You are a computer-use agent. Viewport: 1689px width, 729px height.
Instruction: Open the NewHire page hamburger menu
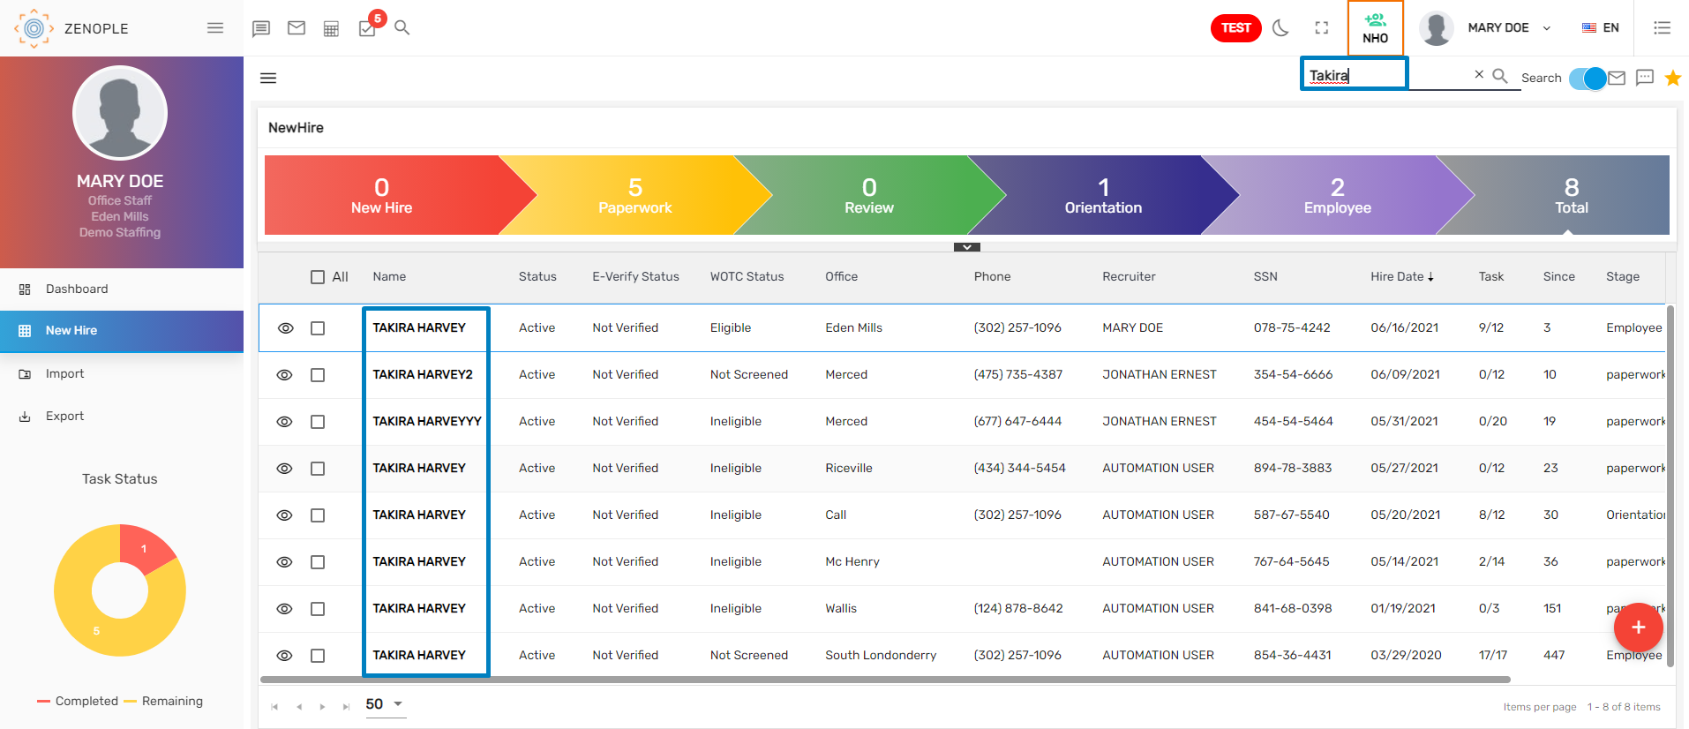pos(268,78)
